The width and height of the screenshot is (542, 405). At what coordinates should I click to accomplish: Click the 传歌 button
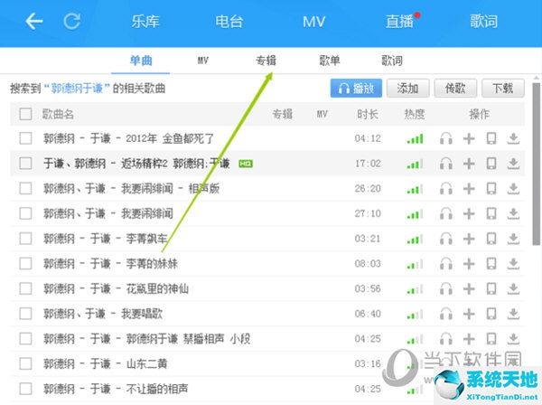point(455,89)
